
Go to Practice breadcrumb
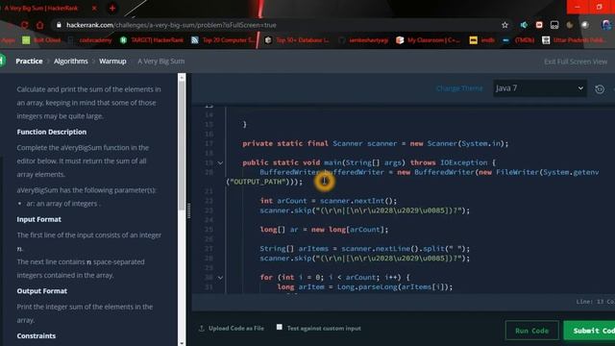coord(29,62)
